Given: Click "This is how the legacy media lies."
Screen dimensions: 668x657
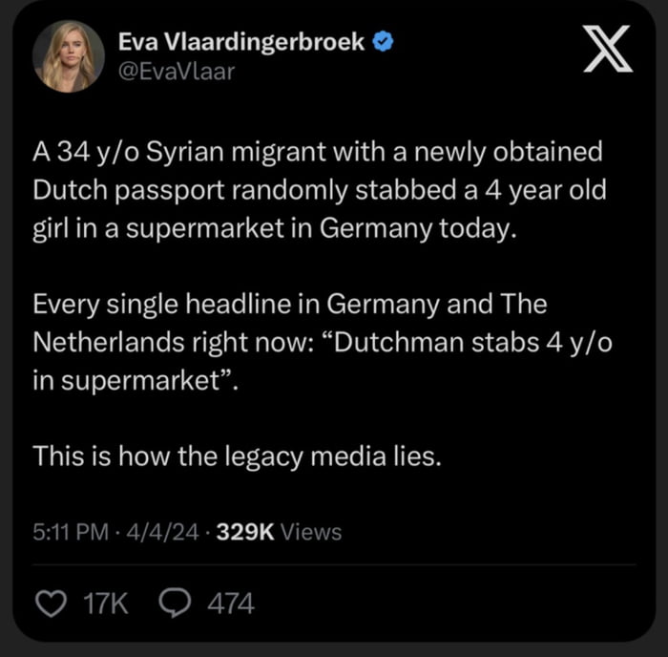Looking at the screenshot, I should tap(238, 456).
